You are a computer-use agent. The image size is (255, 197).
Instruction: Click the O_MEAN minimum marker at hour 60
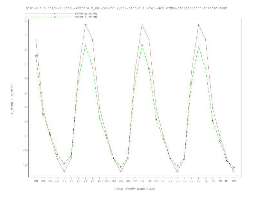click(x=177, y=172)
